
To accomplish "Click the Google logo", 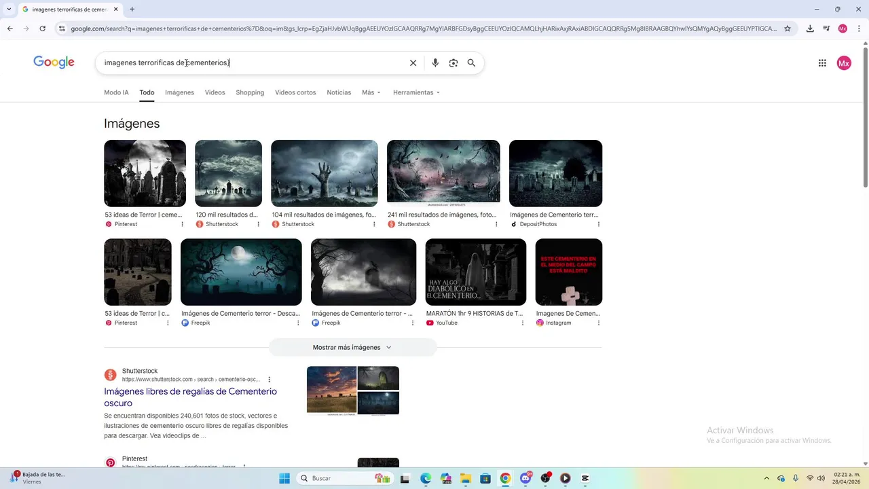I will 54,62.
